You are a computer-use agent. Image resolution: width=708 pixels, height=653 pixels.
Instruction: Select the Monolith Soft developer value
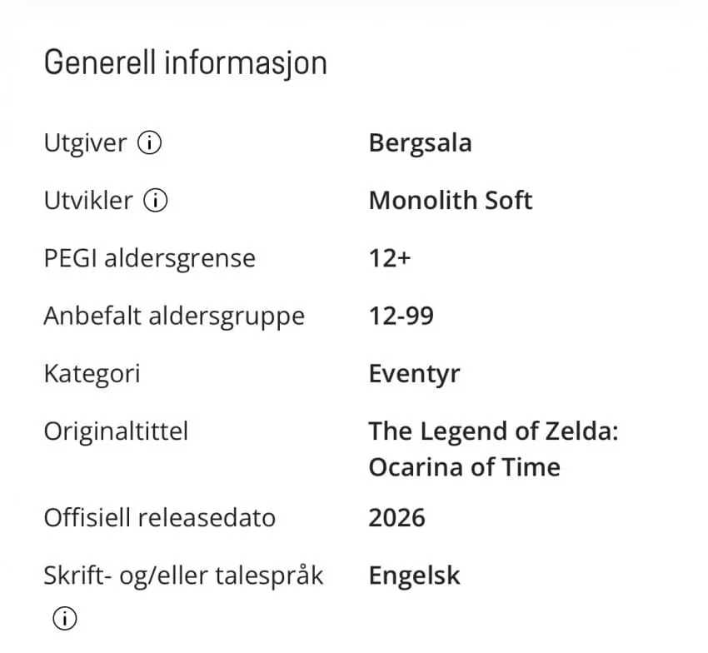(x=451, y=201)
